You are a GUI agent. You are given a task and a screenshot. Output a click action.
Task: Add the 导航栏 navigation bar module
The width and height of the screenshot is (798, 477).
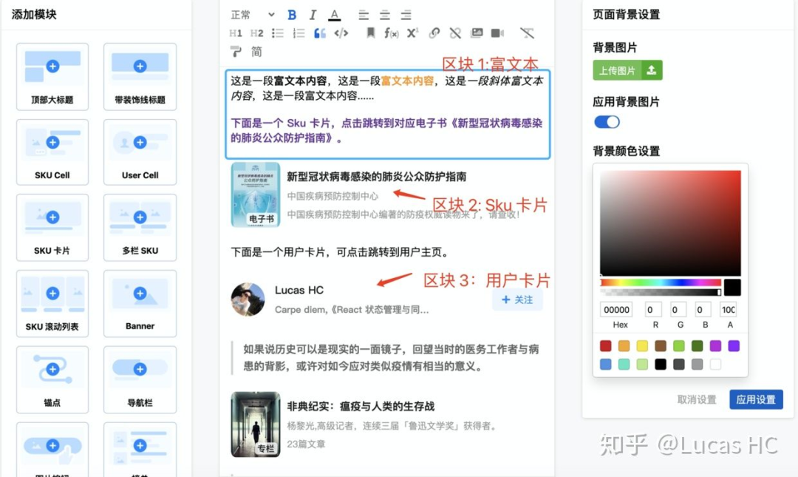[x=140, y=379]
